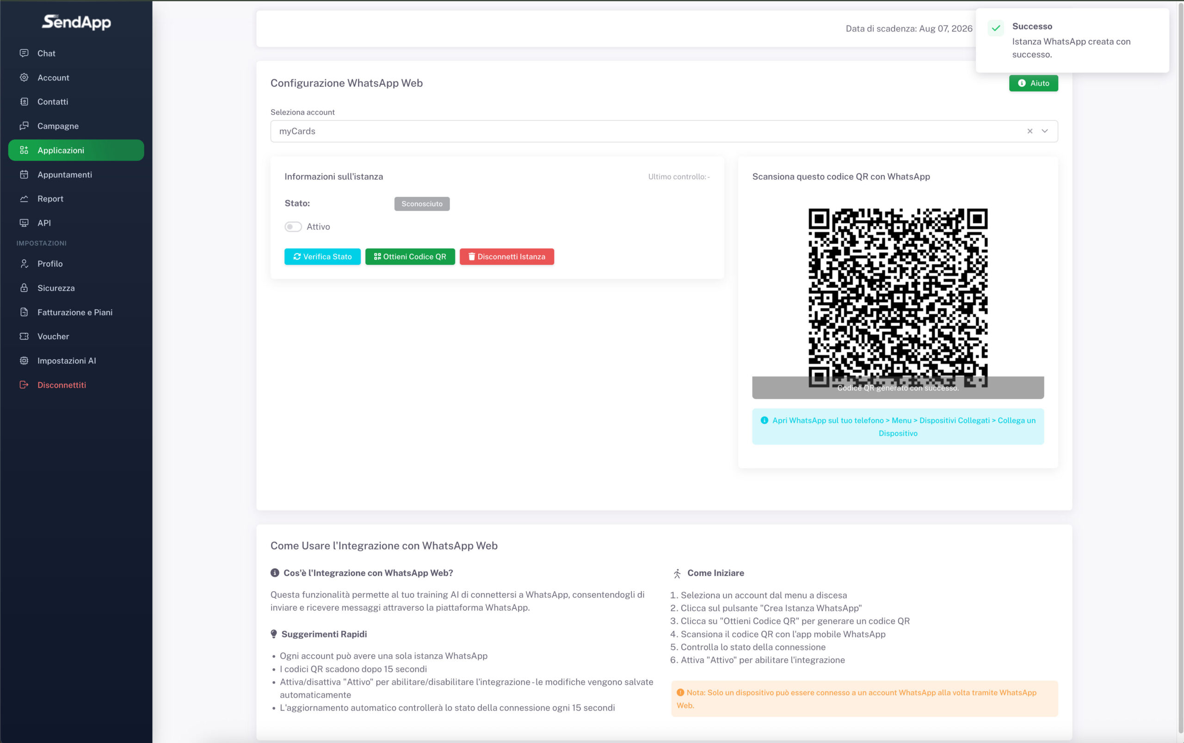Click the Applicazioni grid icon

pos(24,150)
